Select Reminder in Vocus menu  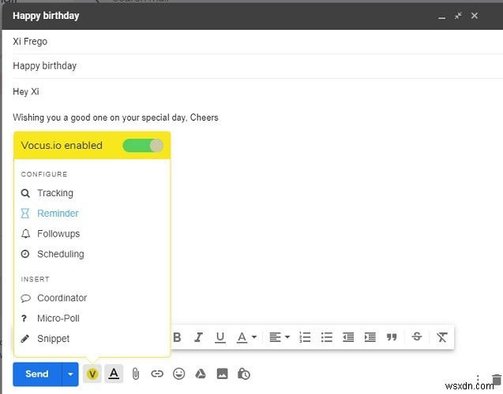58,214
